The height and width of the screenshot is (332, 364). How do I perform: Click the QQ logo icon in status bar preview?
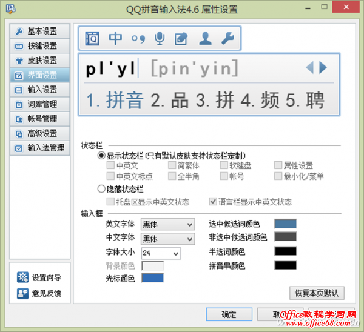(92, 39)
